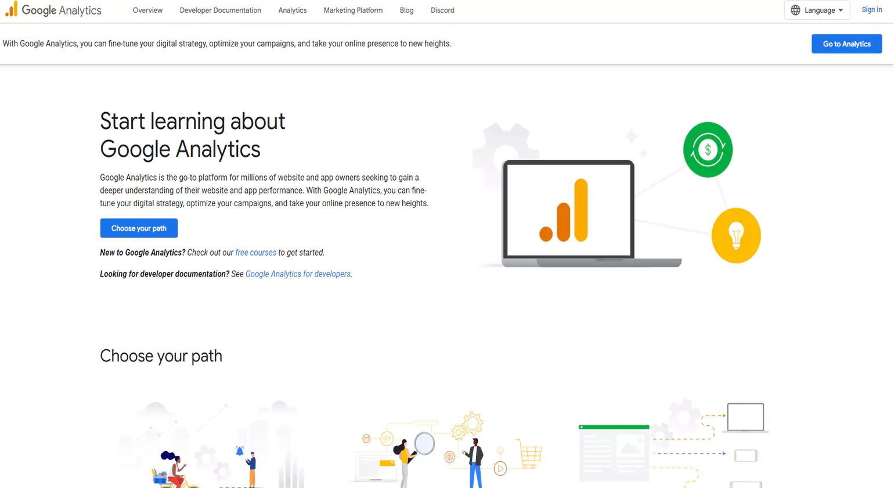The width and height of the screenshot is (894, 488).
Task: Open Developer Documentation from the nav bar
Action: coord(221,10)
